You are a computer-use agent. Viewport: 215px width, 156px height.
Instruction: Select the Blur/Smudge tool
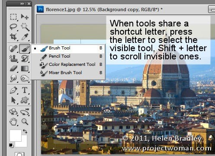click(x=13, y=78)
